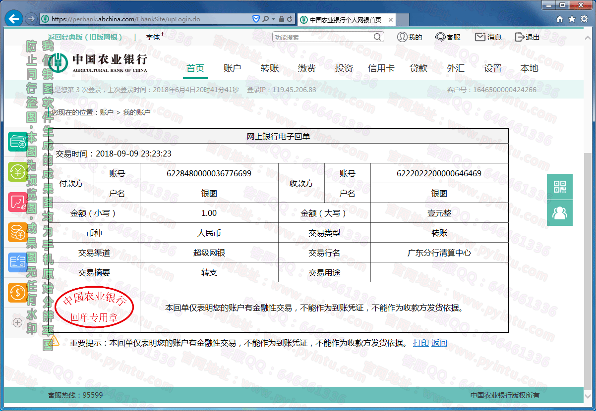This screenshot has height=411, width=596.
Task: Add a shortcut with the sidebar plus icon
Action: pyautogui.click(x=17, y=322)
